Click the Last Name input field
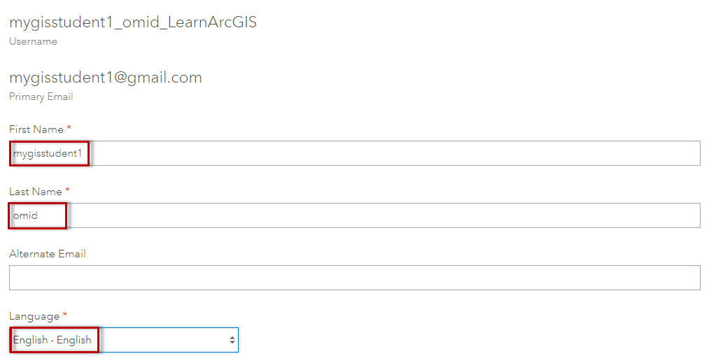709x363 pixels. [392, 215]
